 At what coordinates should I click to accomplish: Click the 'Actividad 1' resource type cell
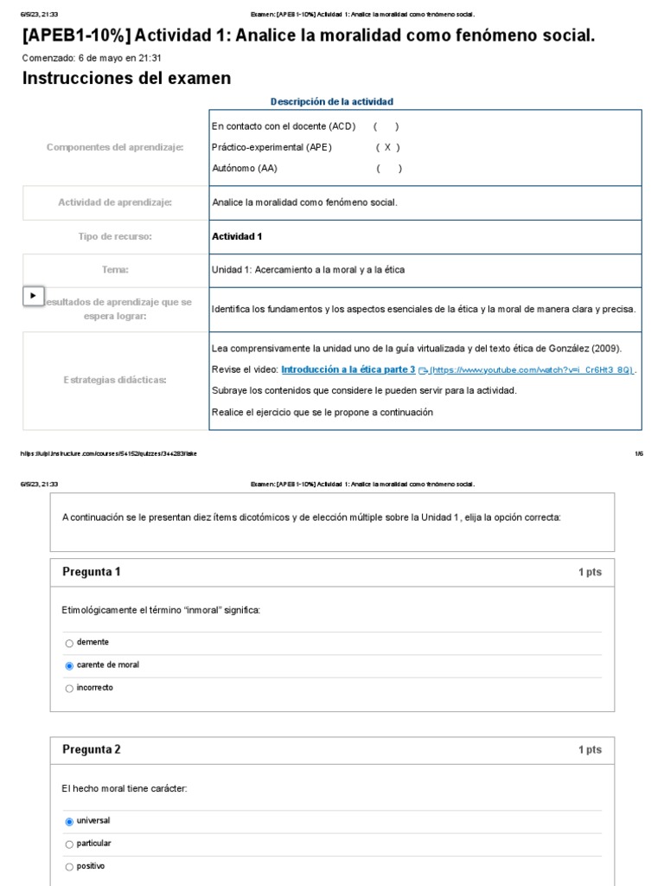[x=237, y=236]
